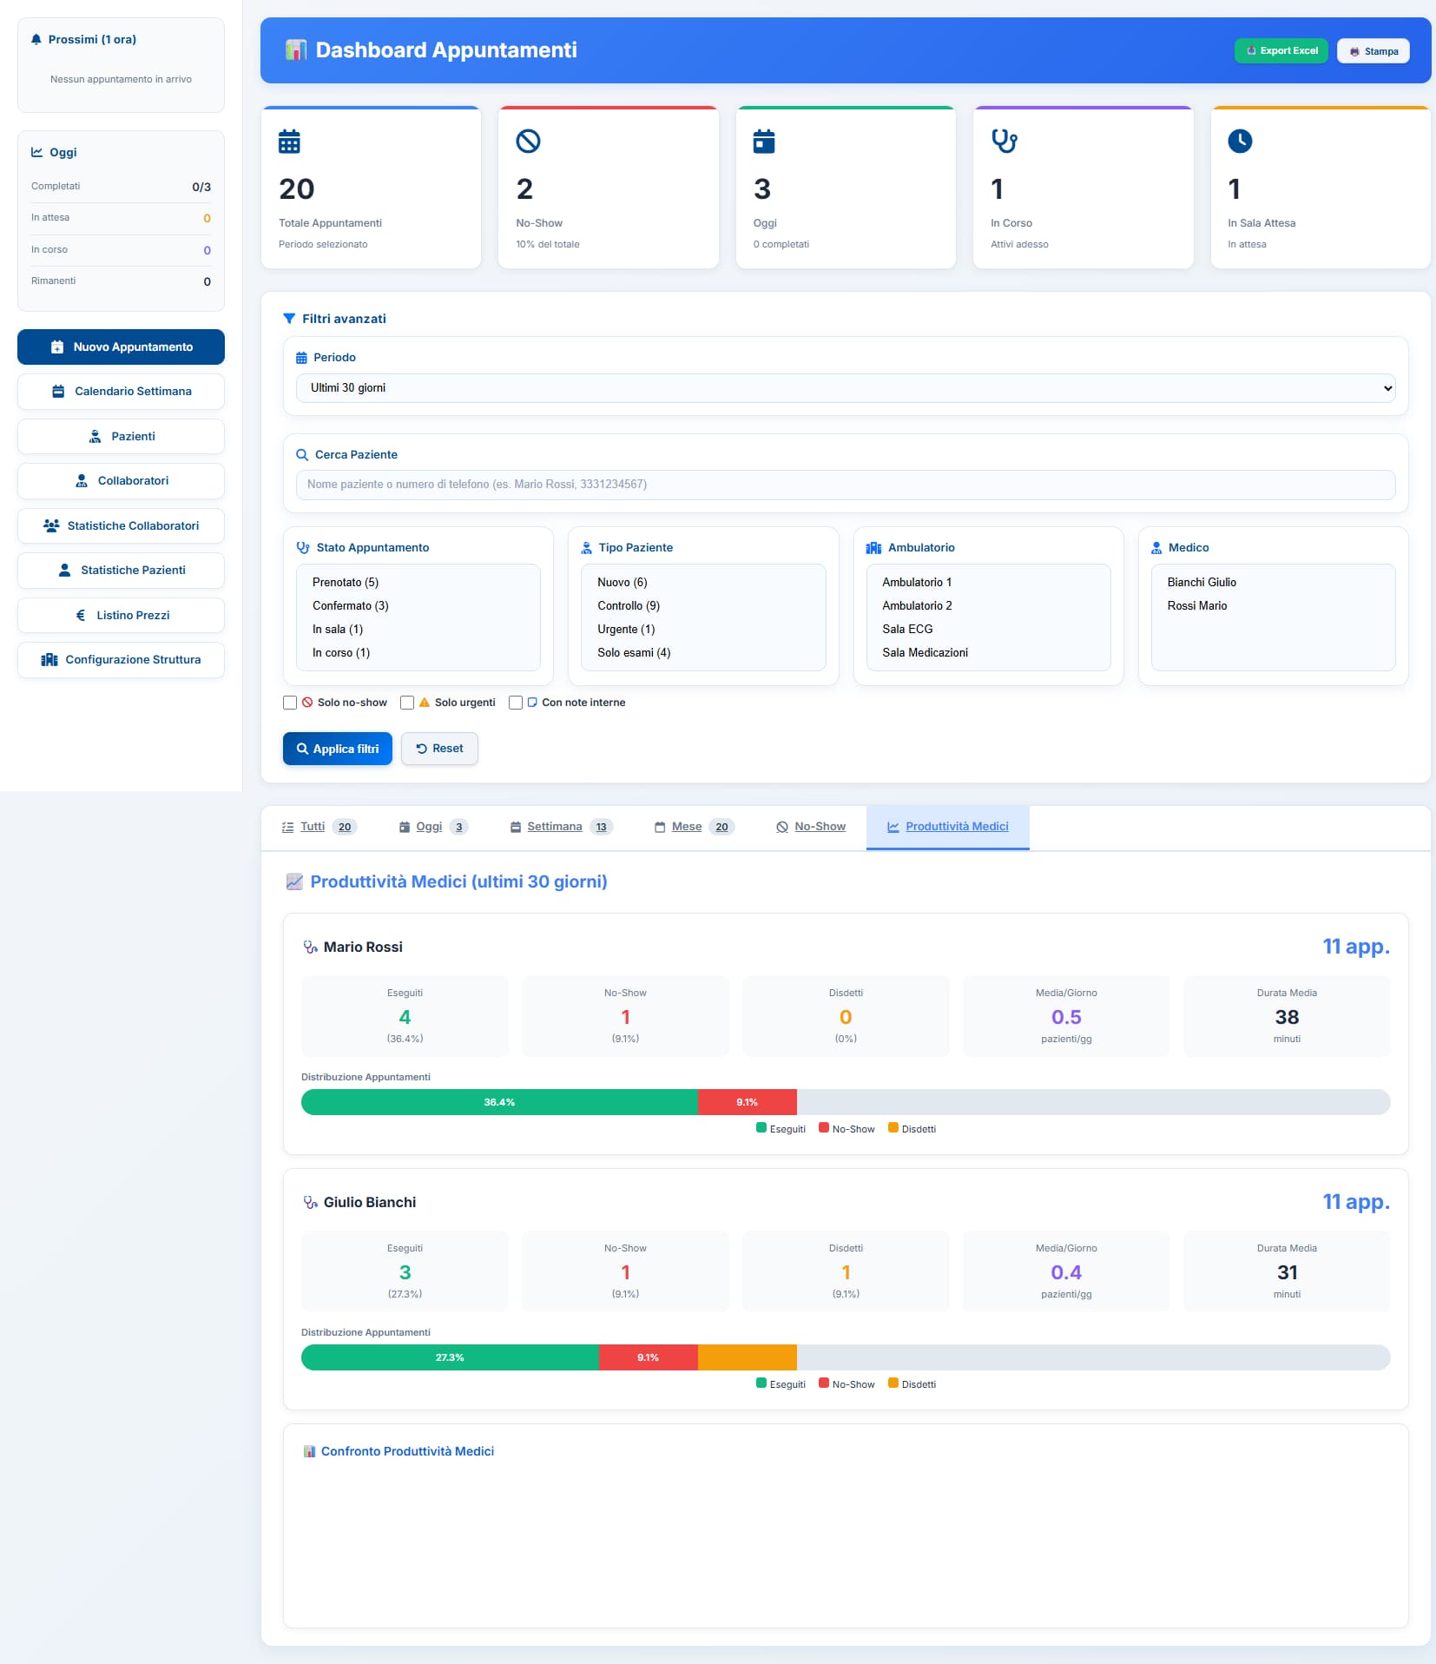Click the clock icon on In Sala Attesa card
Screen dimensions: 1436x1664
1240,141
